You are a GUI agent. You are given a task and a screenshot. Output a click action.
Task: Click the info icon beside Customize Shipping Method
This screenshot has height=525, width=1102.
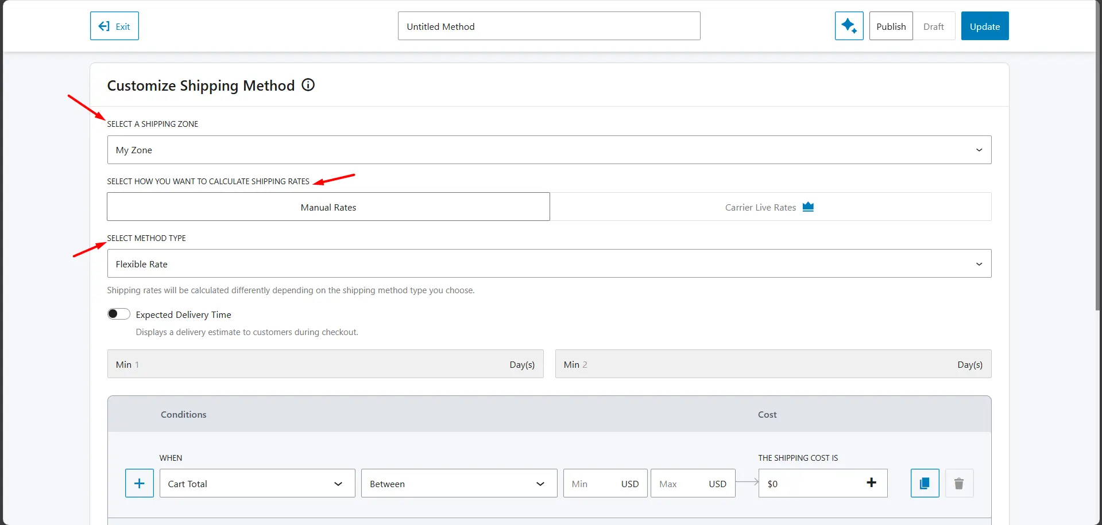[x=308, y=85]
